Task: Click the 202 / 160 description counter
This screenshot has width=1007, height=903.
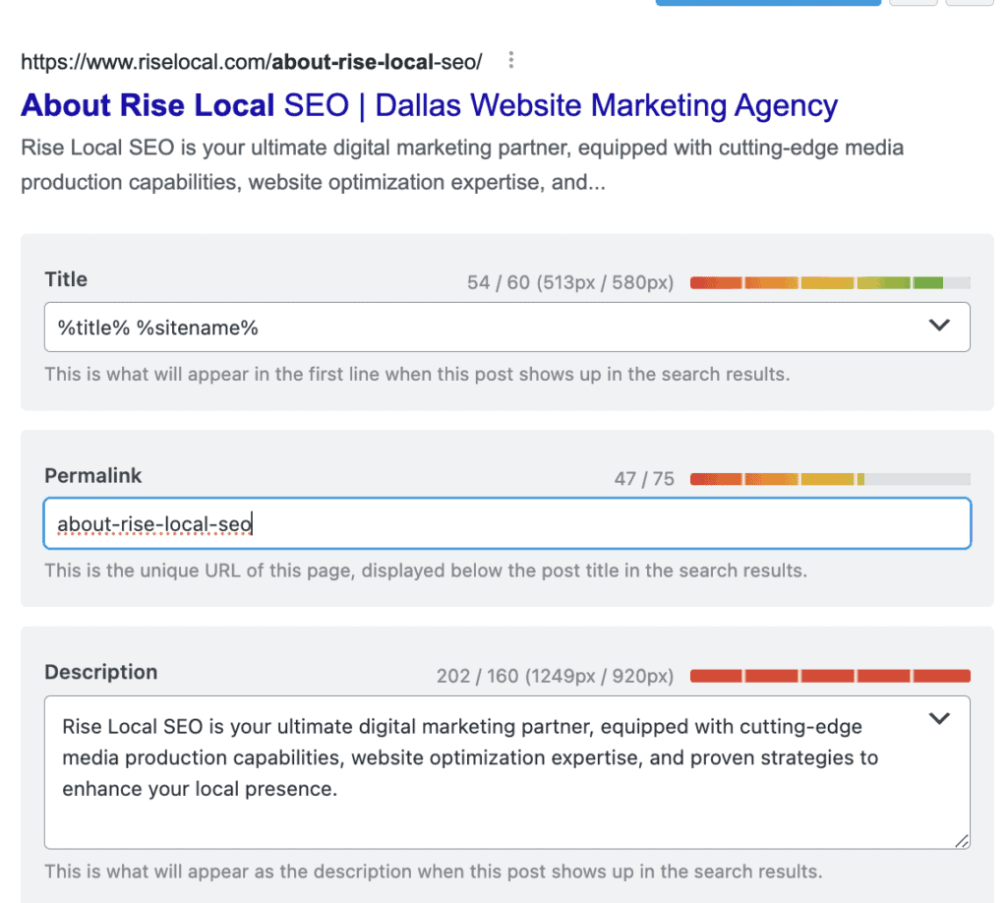Action: [x=555, y=676]
